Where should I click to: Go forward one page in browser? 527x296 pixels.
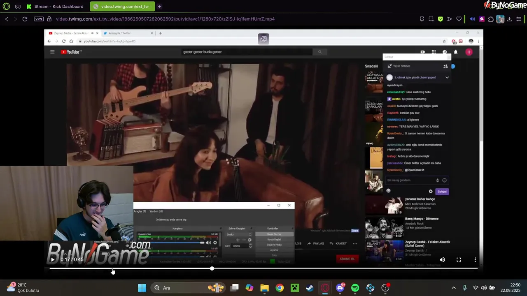16,19
